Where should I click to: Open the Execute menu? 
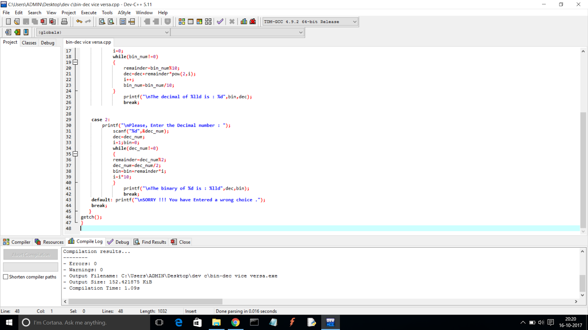pyautogui.click(x=89, y=12)
